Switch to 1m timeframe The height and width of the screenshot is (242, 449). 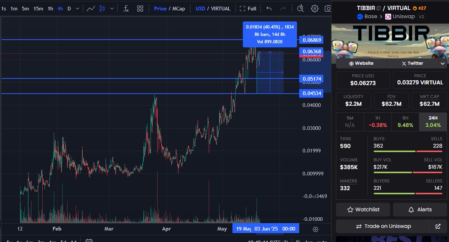[x=14, y=8]
